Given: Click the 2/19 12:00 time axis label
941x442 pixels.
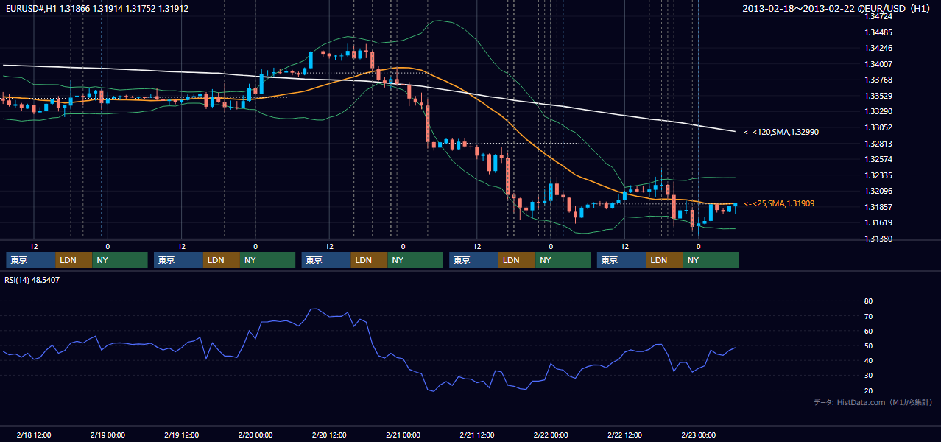Looking at the screenshot, I should click(182, 435).
